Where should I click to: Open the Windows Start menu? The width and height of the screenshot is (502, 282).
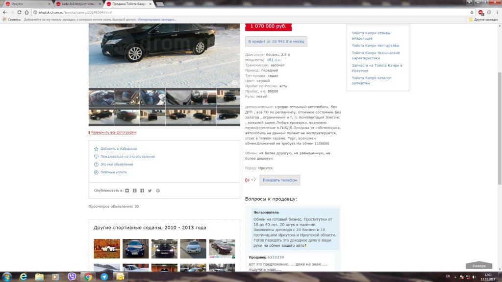click(7, 277)
